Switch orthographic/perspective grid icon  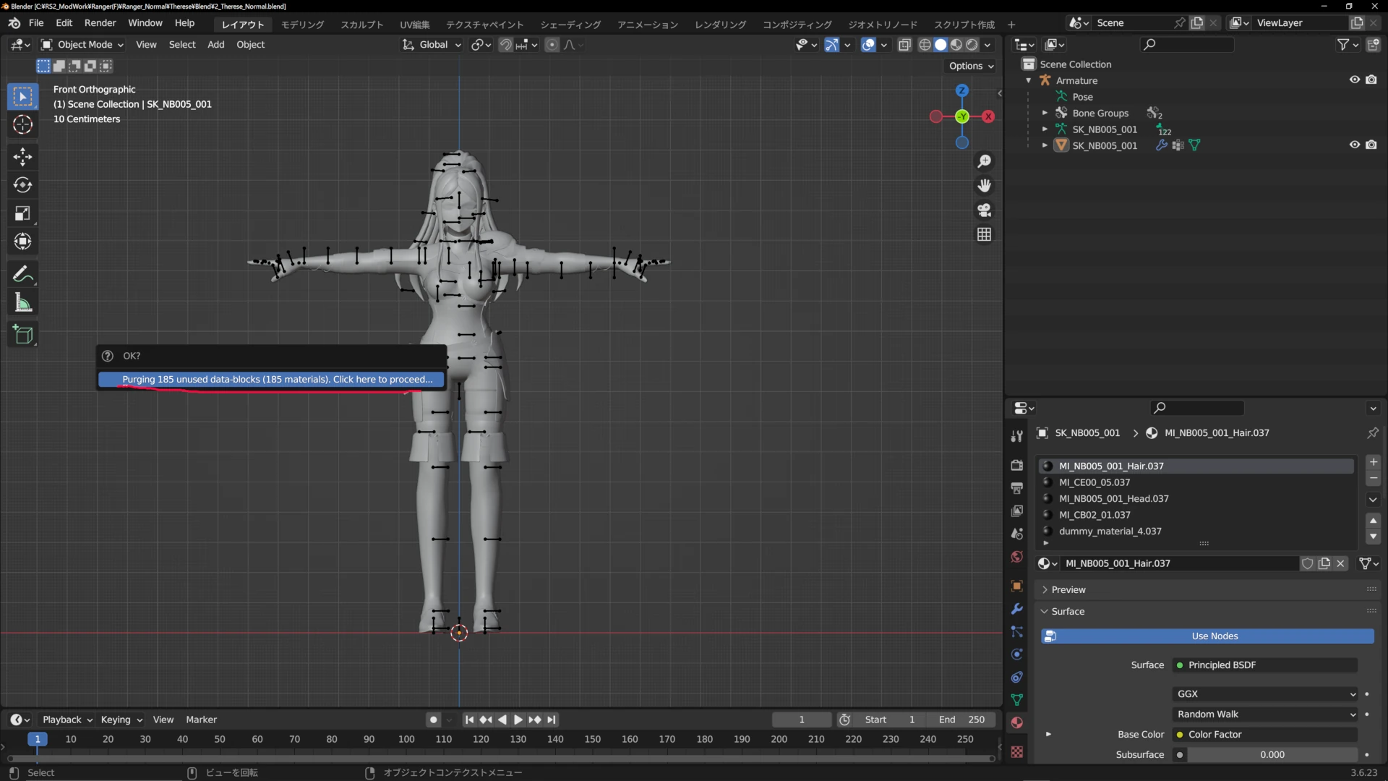pos(984,235)
